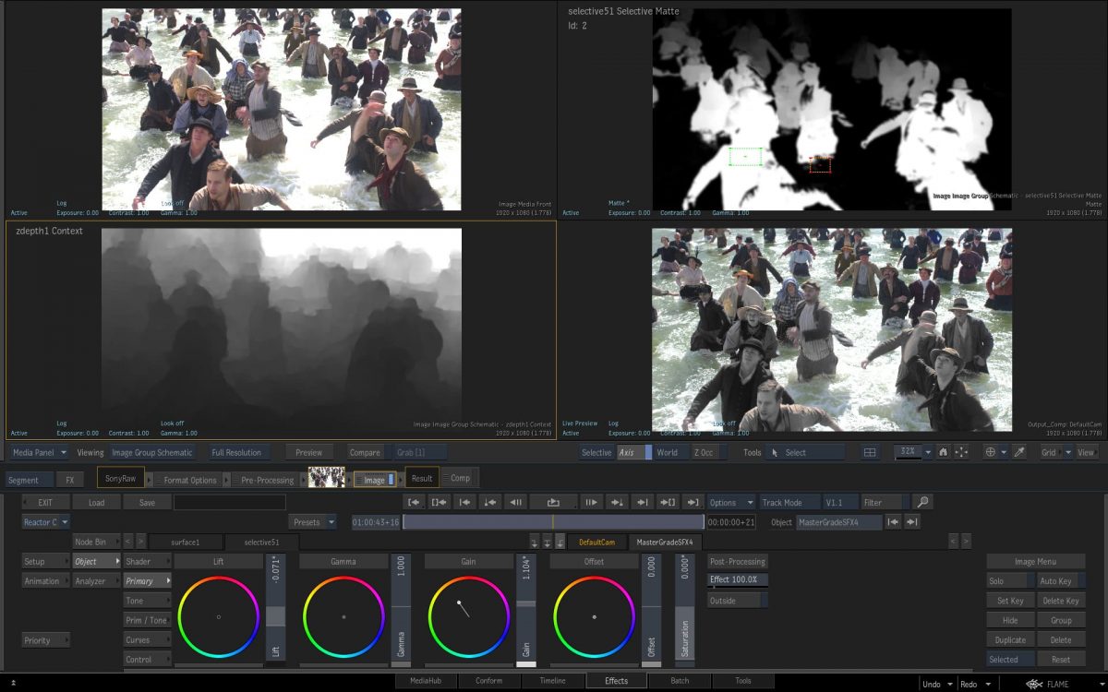Switch to the Batch tab
1108x692 pixels.
[x=680, y=681]
